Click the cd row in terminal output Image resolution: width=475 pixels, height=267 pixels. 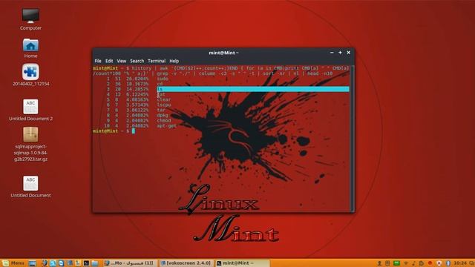click(x=221, y=84)
